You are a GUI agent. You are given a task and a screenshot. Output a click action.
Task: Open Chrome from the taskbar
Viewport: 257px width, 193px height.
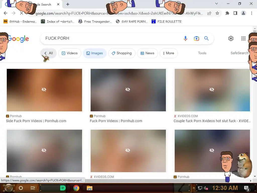(76, 188)
